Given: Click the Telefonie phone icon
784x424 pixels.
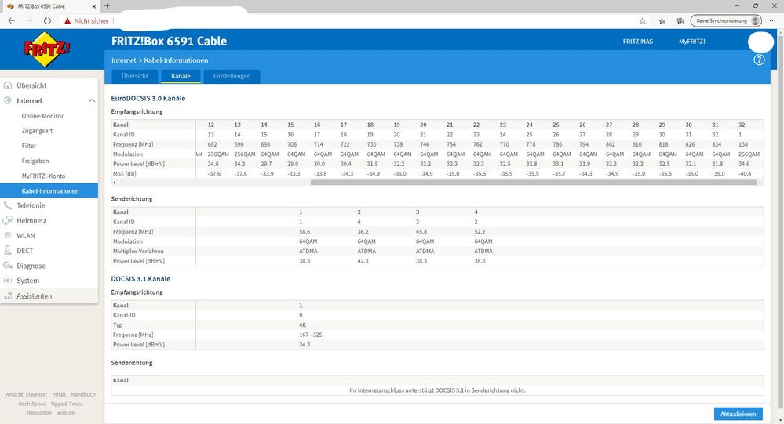Looking at the screenshot, I should tap(8, 205).
